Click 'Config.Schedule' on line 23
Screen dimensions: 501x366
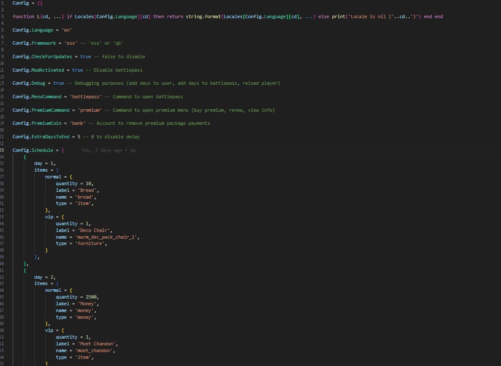click(33, 150)
